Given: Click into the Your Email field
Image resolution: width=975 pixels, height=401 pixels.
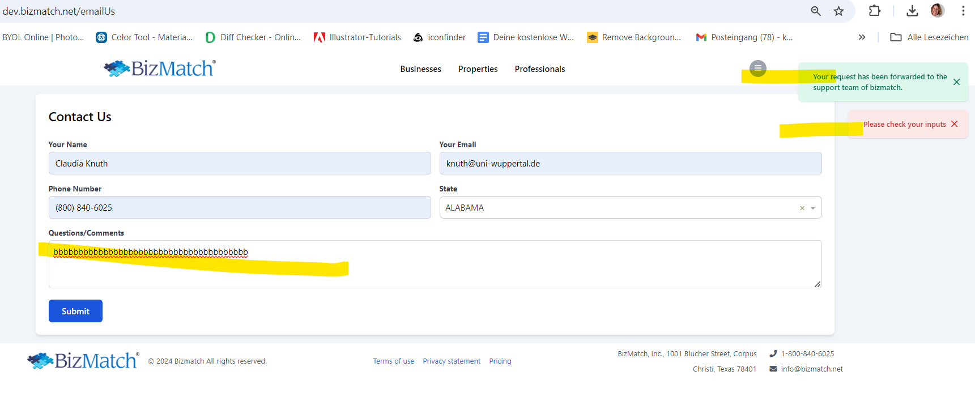Looking at the screenshot, I should point(630,164).
